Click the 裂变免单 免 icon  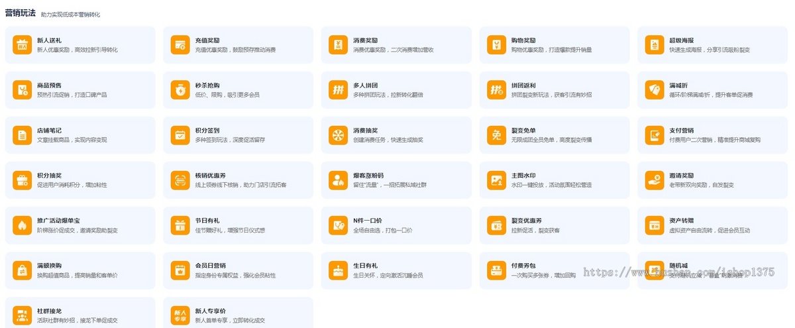point(497,135)
